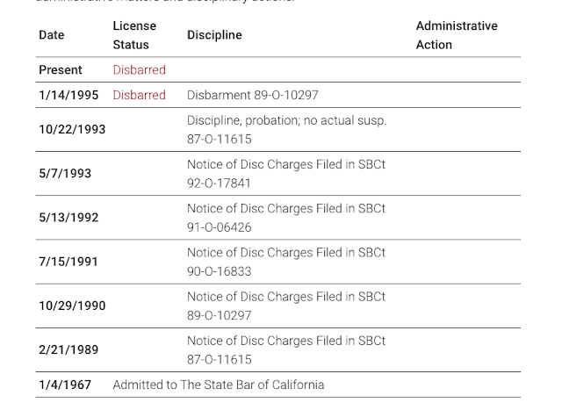Viewport: 562px width, 410px height.
Task: Click the Present date cell
Action: point(61,70)
